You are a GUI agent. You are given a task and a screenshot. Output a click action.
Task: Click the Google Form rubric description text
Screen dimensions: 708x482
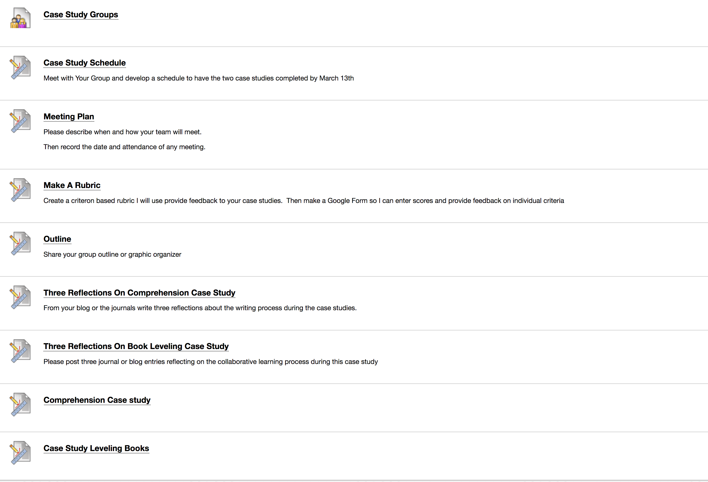tap(304, 201)
